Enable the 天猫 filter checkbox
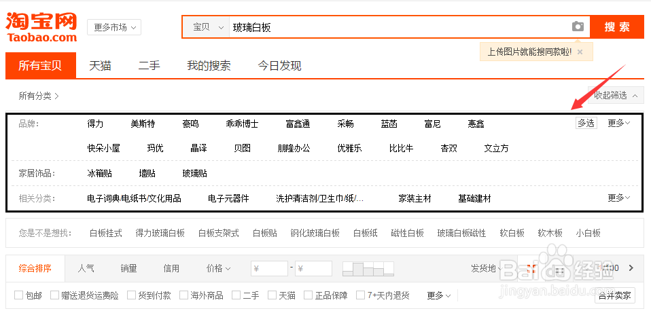This screenshot has width=651, height=313. [272, 295]
